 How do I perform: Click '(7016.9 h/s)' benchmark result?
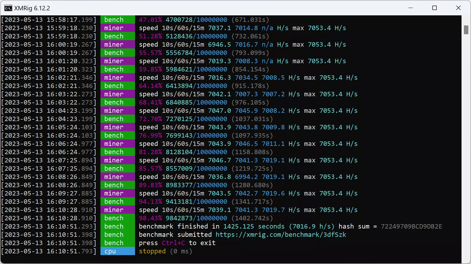(x=311, y=226)
